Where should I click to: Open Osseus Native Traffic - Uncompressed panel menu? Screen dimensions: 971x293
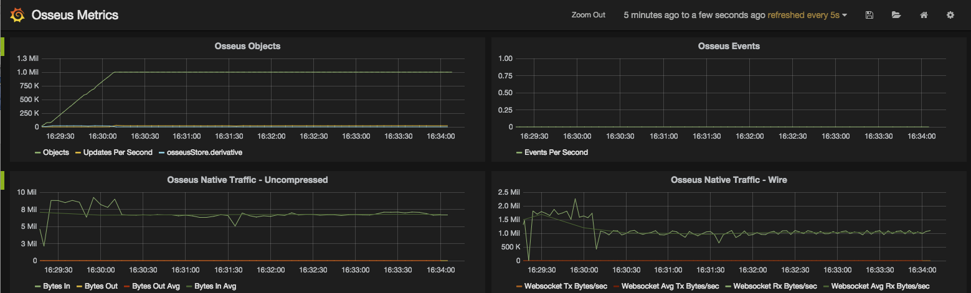pos(247,180)
